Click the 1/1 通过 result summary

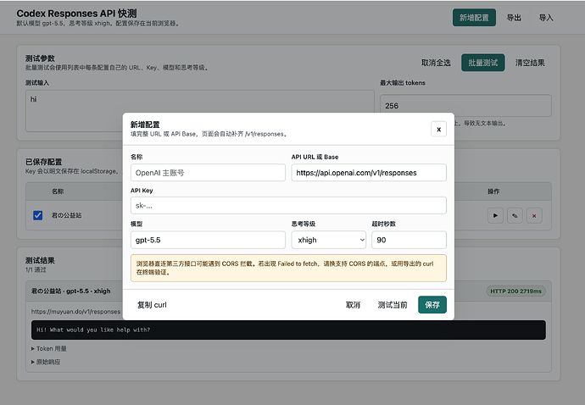click(x=36, y=269)
